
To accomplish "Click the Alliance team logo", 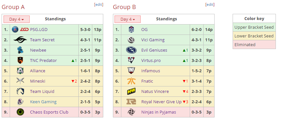I will [x=20, y=71].
